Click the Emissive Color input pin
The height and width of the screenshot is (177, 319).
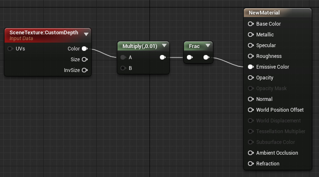pos(250,67)
